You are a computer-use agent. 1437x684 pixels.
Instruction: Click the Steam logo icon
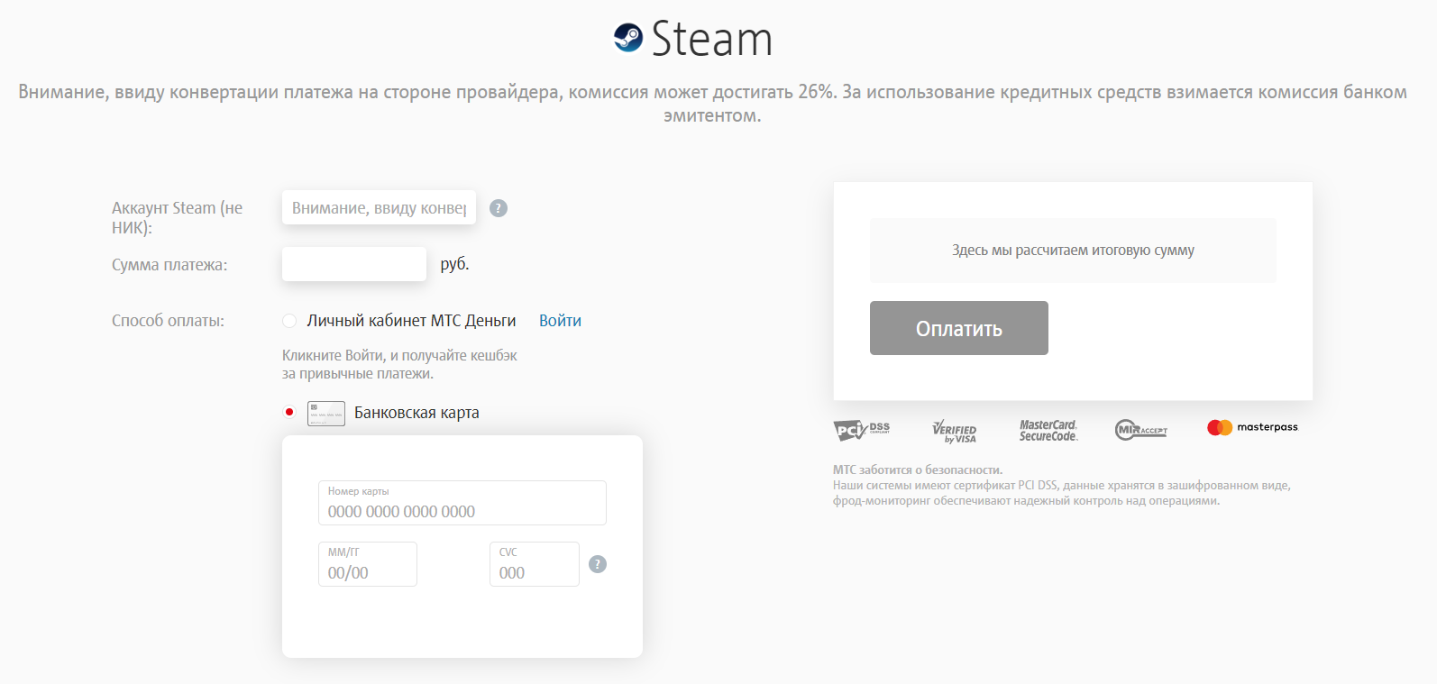point(627,38)
